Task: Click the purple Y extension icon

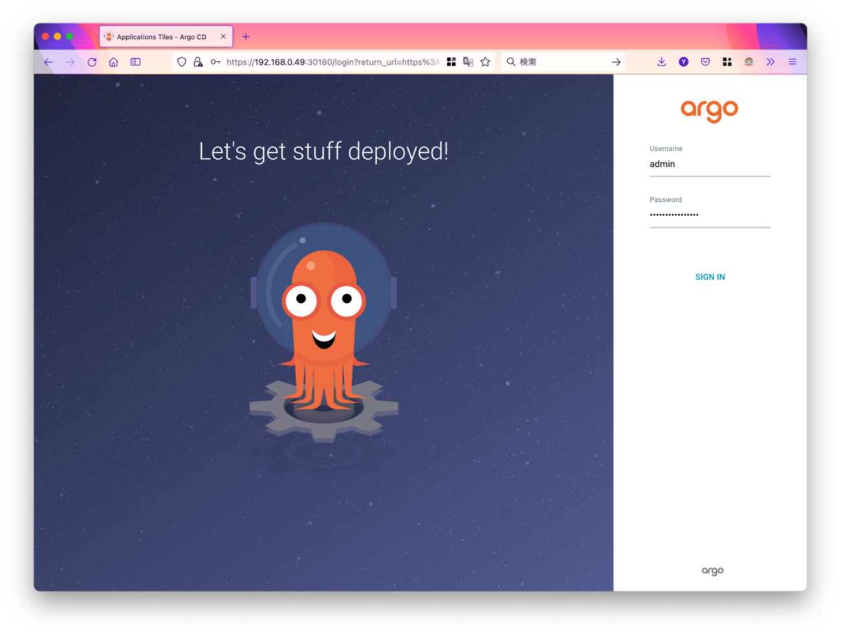Action: coord(684,62)
